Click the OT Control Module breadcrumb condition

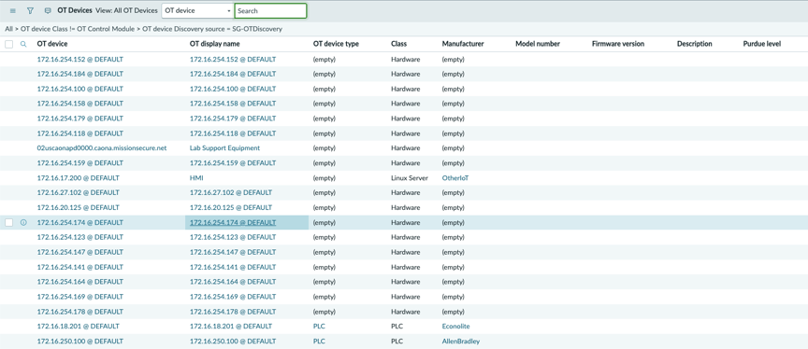click(x=79, y=29)
